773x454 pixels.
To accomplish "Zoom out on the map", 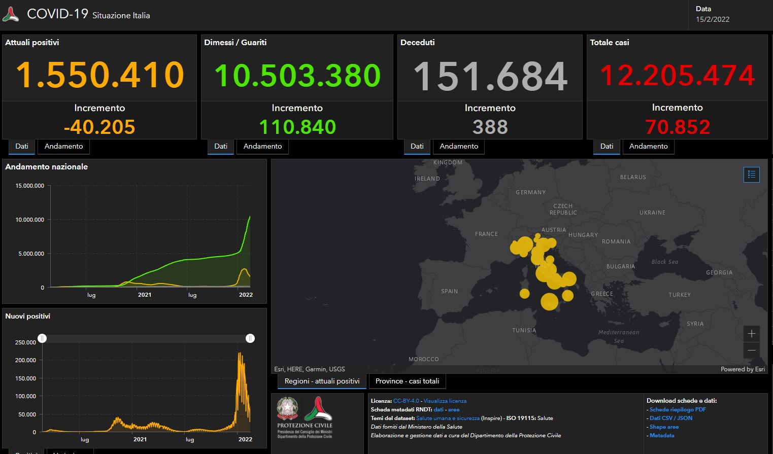I will click(751, 351).
